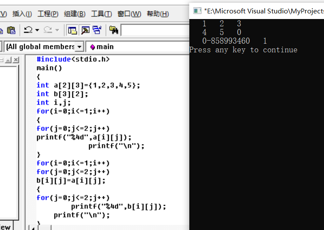Image resolution: width=324 pixels, height=230 pixels.
Task: Open the 窗口(W) menu
Action: click(x=129, y=14)
